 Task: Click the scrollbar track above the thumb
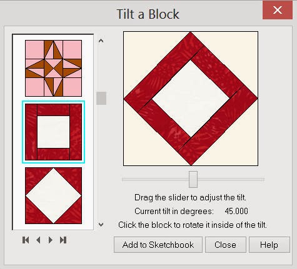[101, 67]
